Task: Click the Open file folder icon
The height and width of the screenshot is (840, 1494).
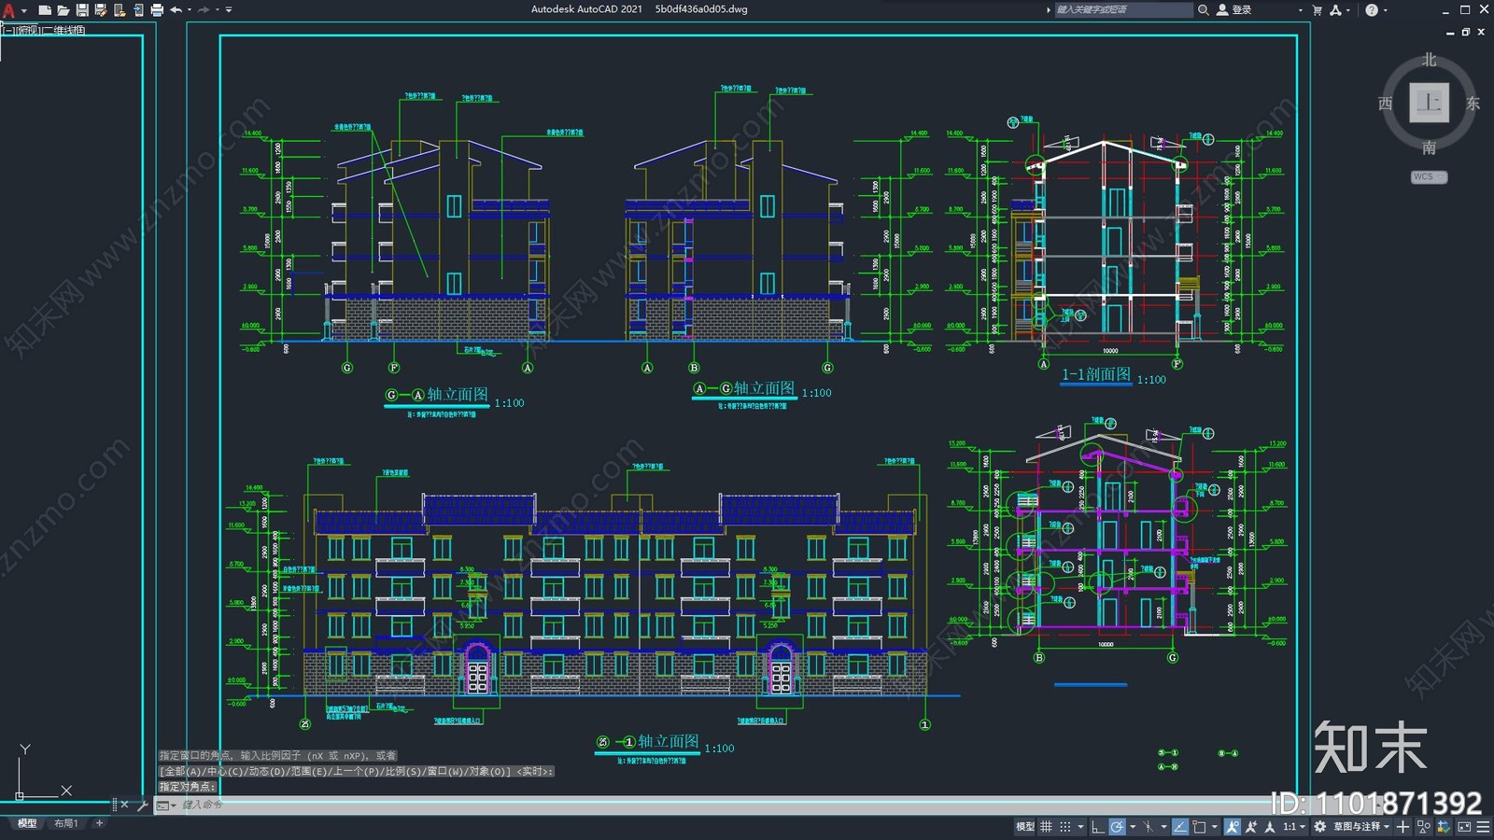Action: 63,10
